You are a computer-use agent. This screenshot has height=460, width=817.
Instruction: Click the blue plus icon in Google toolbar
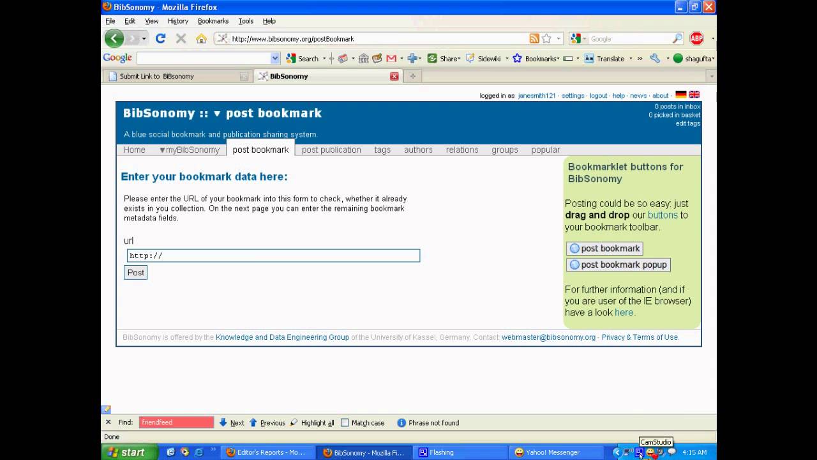pyautogui.click(x=412, y=58)
